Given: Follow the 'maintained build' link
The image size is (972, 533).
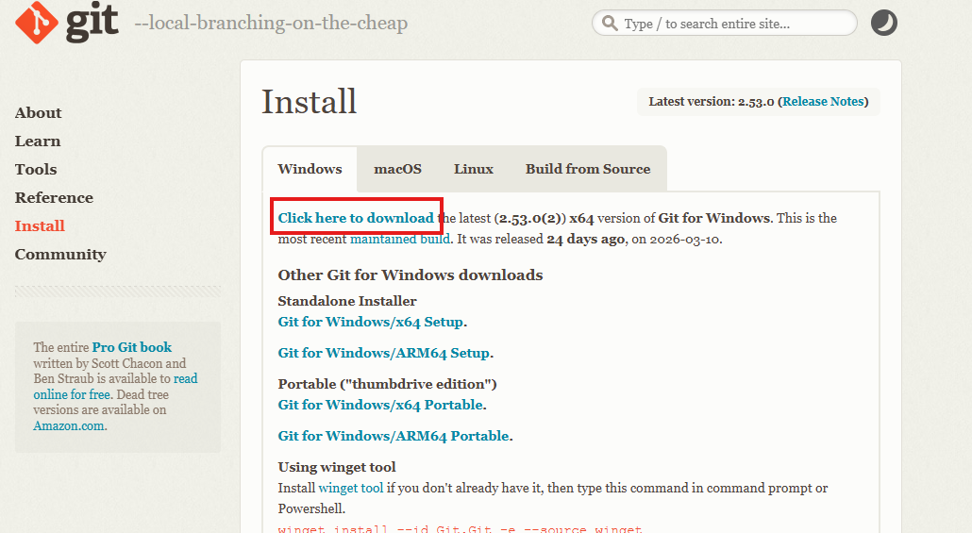Looking at the screenshot, I should pos(400,240).
